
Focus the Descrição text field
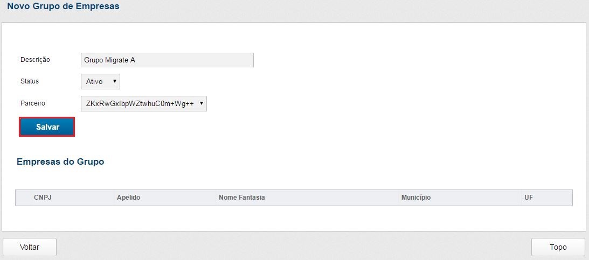click(167, 60)
